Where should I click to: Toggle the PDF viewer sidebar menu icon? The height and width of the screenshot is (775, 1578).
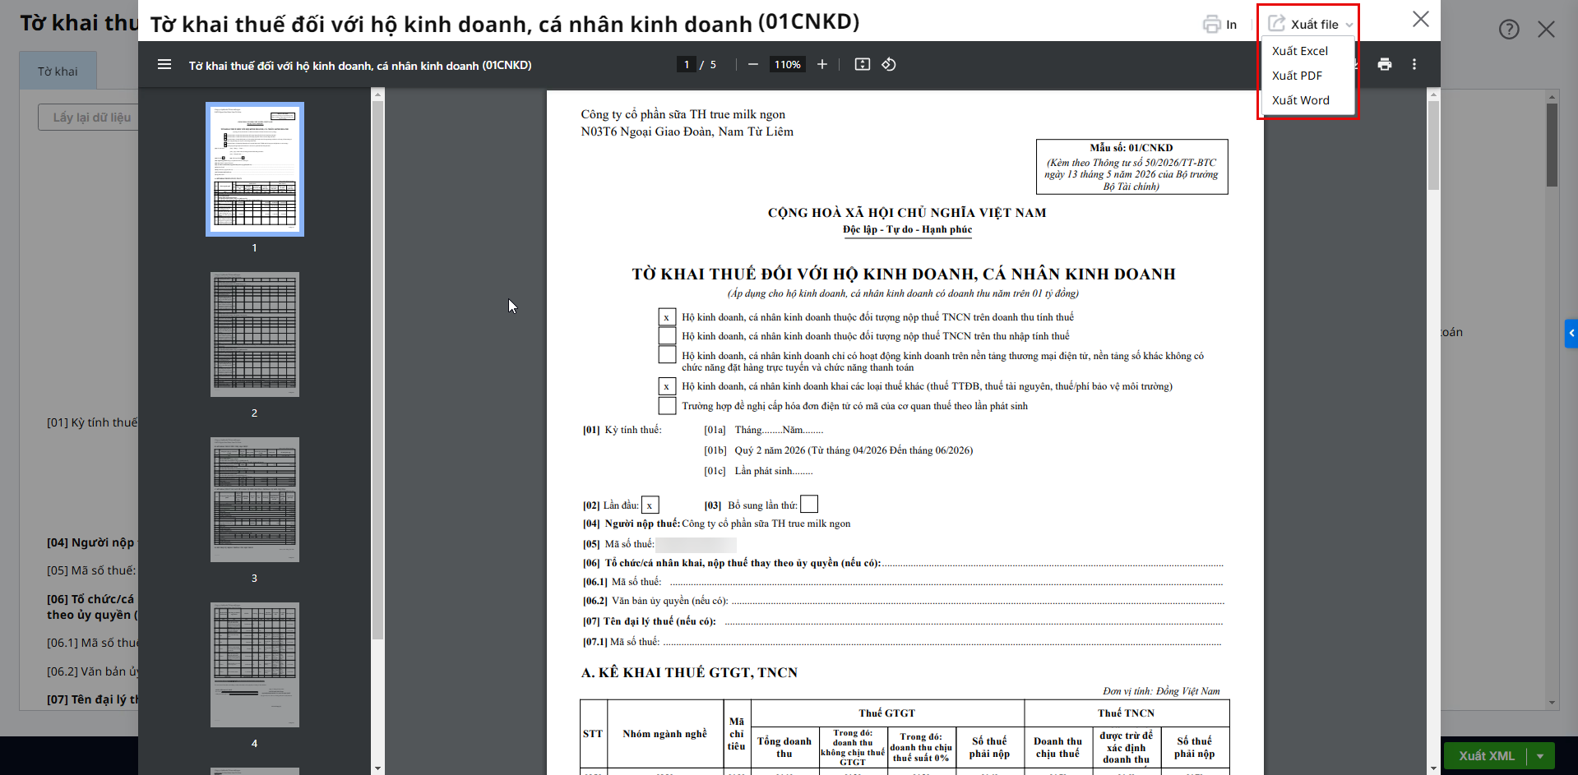coord(164,64)
